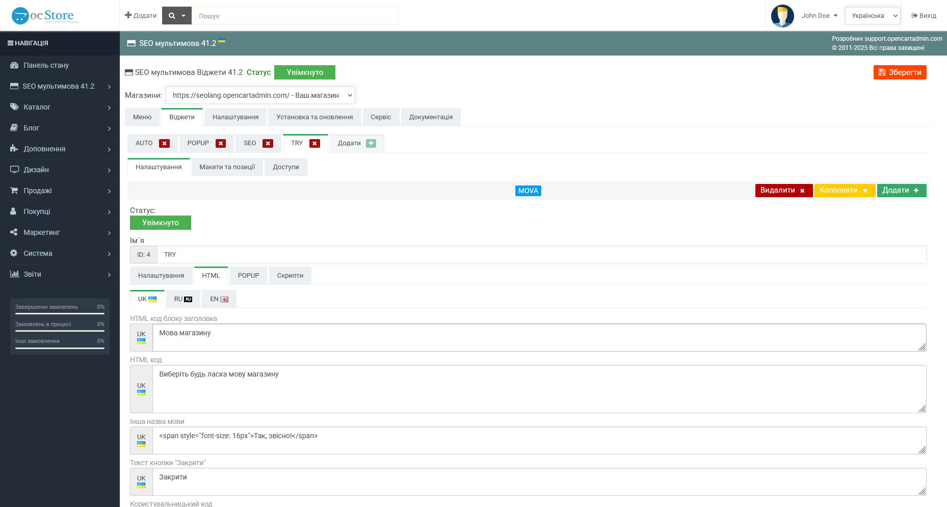947x507 pixels.
Task: Expand the Дизайн sidebar menu
Action: (60, 170)
